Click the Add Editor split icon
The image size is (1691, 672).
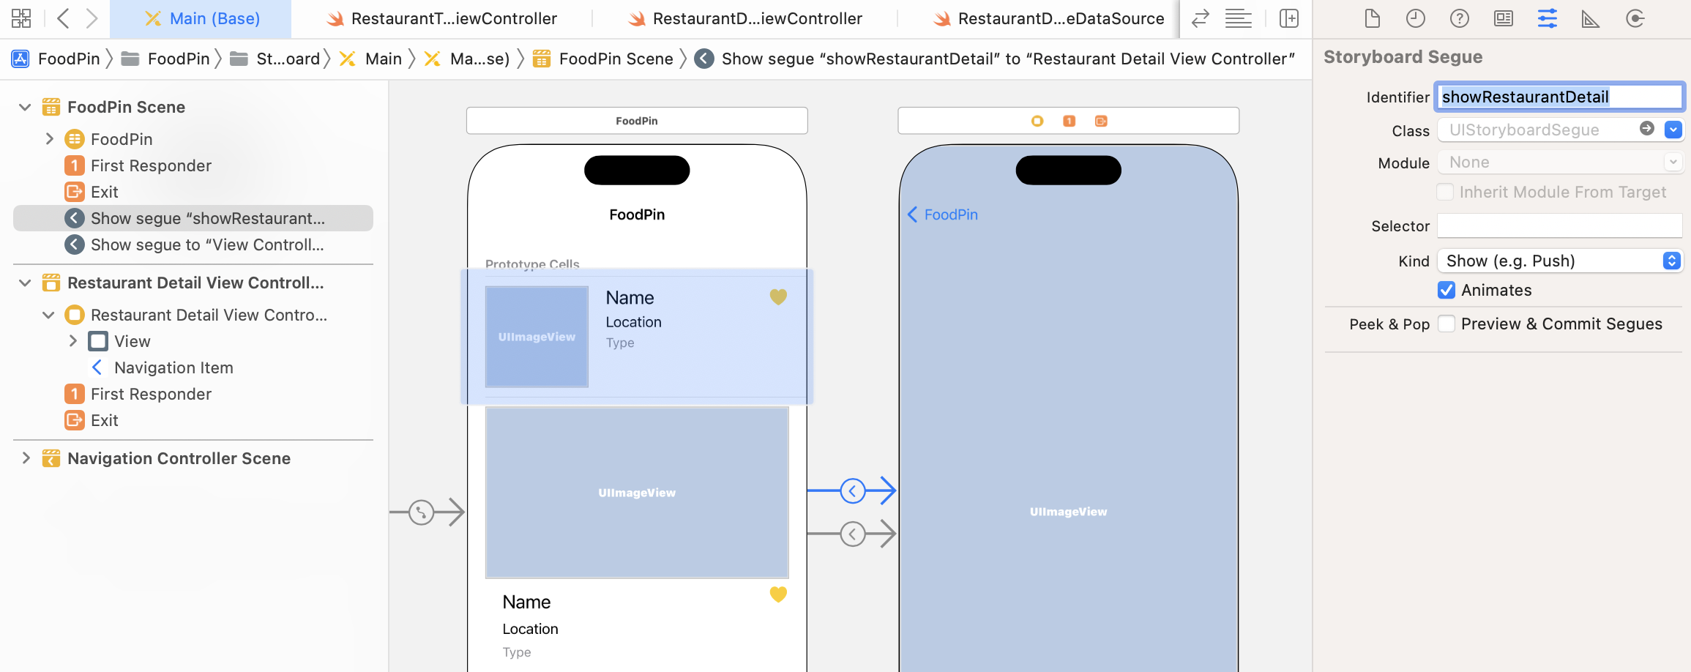tap(1288, 18)
